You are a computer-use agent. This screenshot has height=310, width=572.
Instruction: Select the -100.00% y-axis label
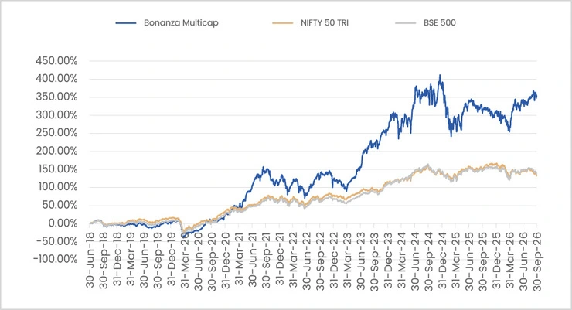pos(56,259)
